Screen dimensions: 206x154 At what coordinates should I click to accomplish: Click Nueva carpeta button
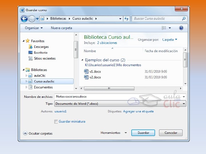pos(62,28)
